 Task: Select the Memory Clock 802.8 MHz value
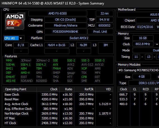pyautogui.click(x=143, y=44)
